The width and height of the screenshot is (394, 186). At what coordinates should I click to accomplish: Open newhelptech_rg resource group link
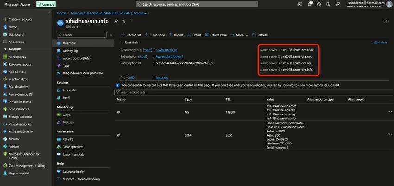click(166, 50)
